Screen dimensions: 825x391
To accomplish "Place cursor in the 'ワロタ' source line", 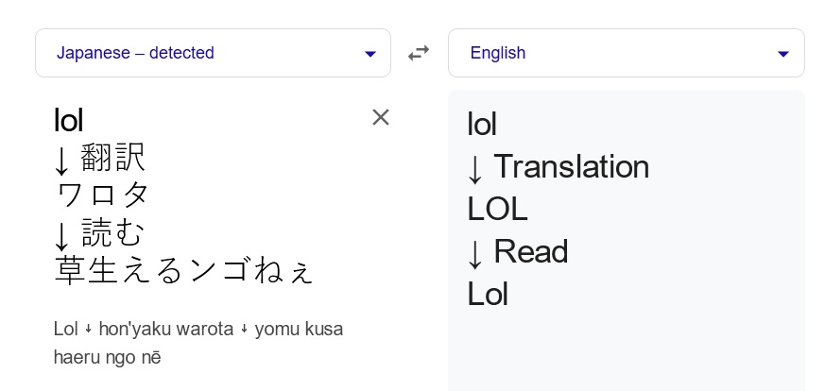I will click(103, 195).
